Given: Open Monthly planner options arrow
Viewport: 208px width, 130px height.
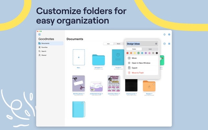Looking at the screenshot, I should point(84,94).
